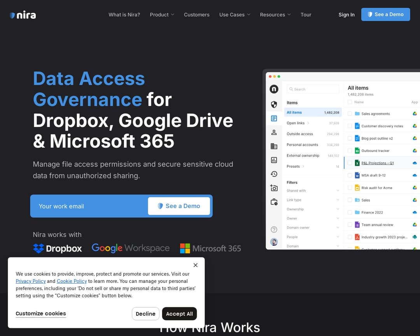Image resolution: width=420 pixels, height=336 pixels.
Task: Click the Sales agreements folder icon
Action: pos(357,114)
